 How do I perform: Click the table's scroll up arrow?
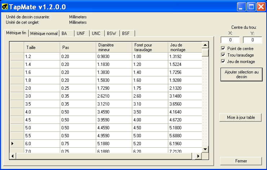(205, 45)
